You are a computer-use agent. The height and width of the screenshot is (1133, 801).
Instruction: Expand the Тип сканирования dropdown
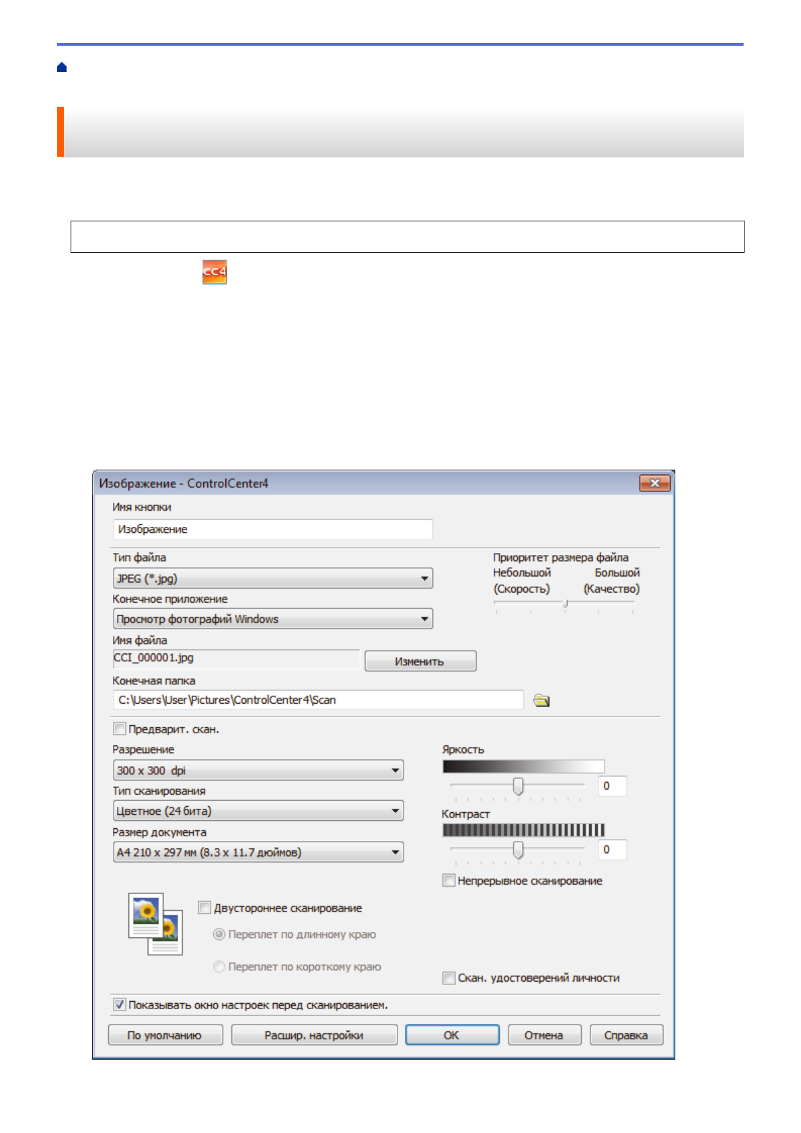(x=258, y=811)
